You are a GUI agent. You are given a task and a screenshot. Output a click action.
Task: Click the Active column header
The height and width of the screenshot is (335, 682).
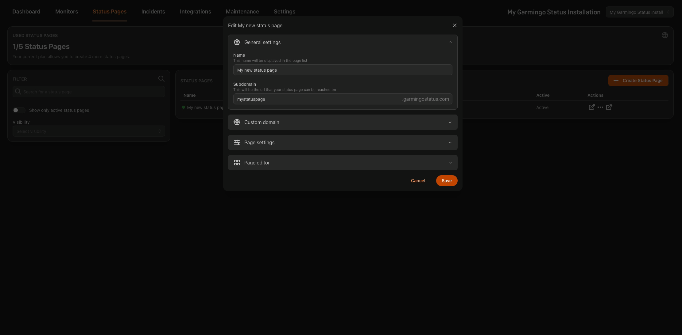point(543,95)
